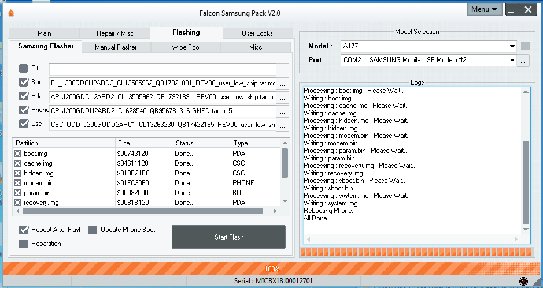Enable Update Phone Boot option
Viewport: 543px width, 288px height.
point(93,230)
